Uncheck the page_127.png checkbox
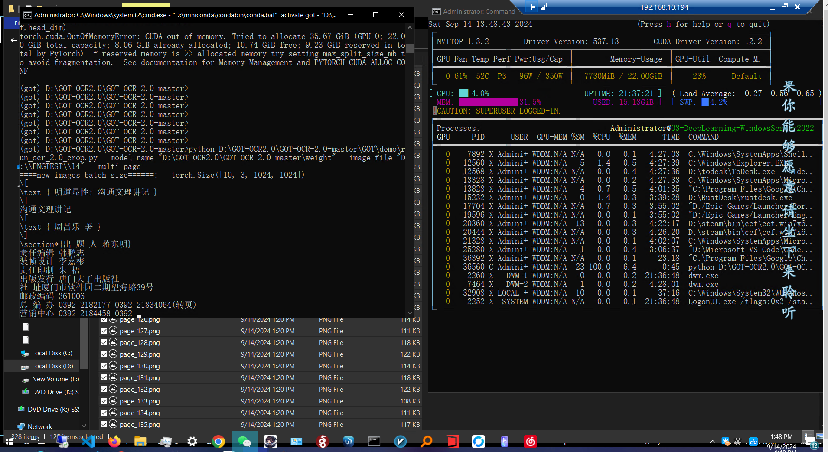 [x=104, y=331]
